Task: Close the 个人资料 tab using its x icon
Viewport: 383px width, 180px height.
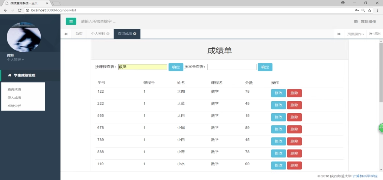Action: pyautogui.click(x=108, y=34)
